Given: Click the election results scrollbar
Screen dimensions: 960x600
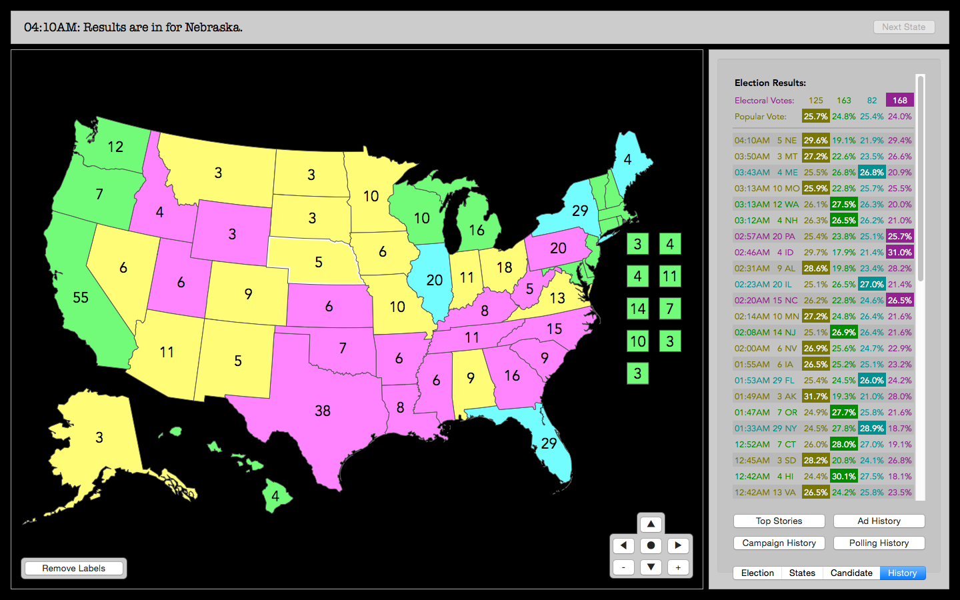Looking at the screenshot, I should tap(921, 180).
